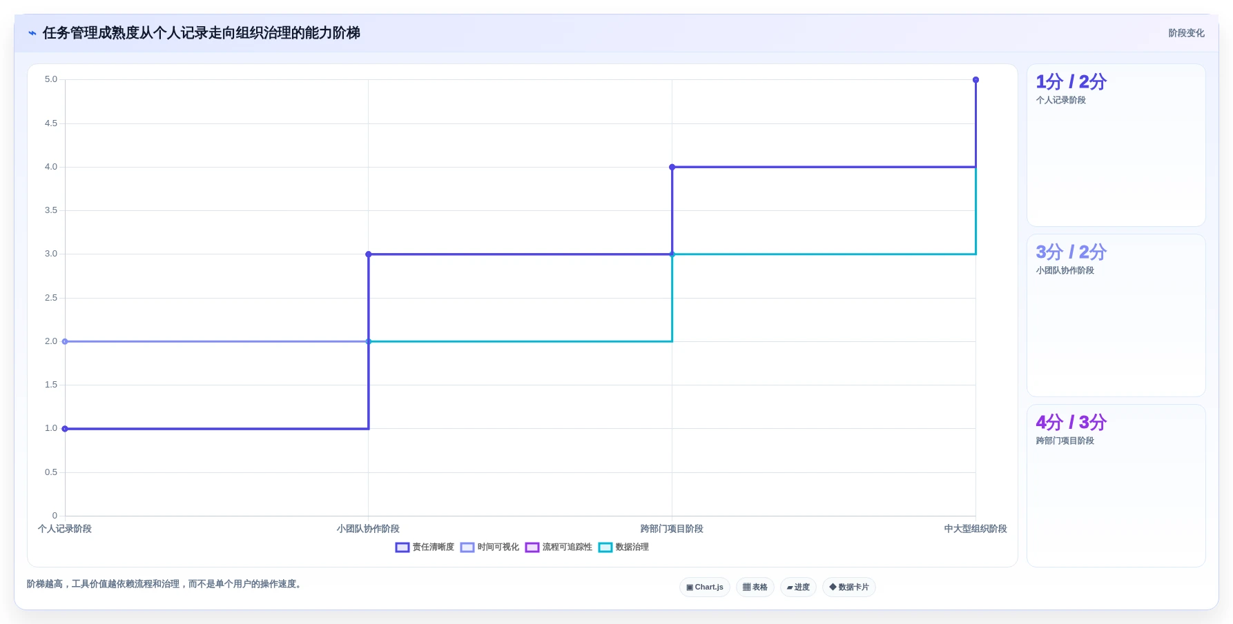Click the data point at 5.0 on 中大型组织阶段

(975, 80)
